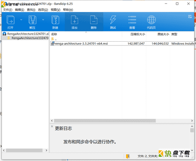Click status bar file count text
196x161 pixels.
[148, 156]
